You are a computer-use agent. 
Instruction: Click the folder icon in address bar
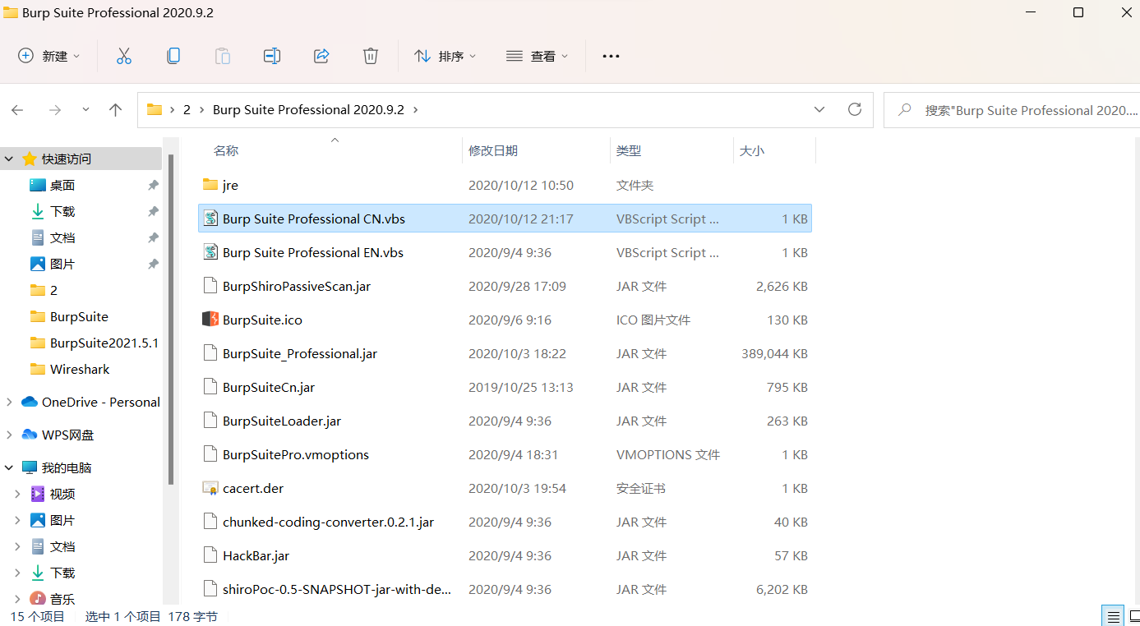pos(155,109)
